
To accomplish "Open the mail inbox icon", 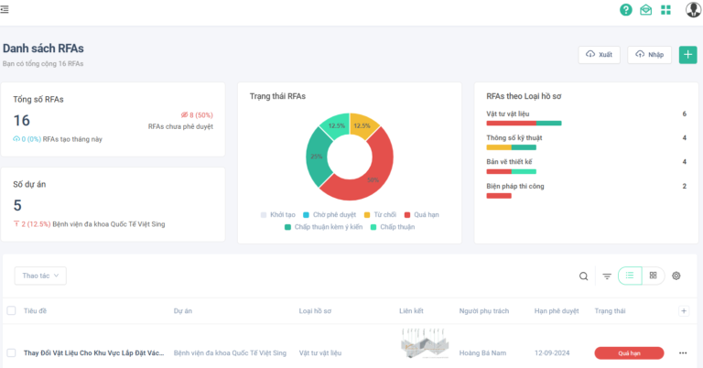I will [x=645, y=9].
